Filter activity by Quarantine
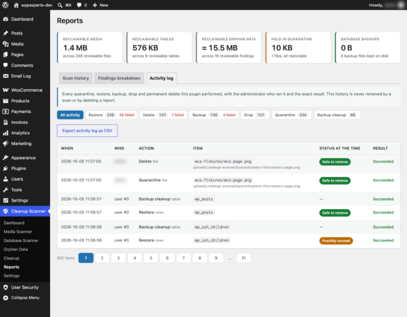Image resolution: width=407 pixels, height=317 pixels. [292, 115]
